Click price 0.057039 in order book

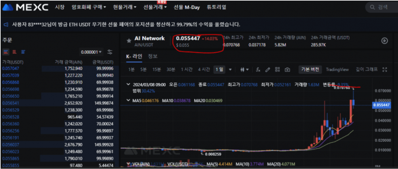click(x=10, y=75)
